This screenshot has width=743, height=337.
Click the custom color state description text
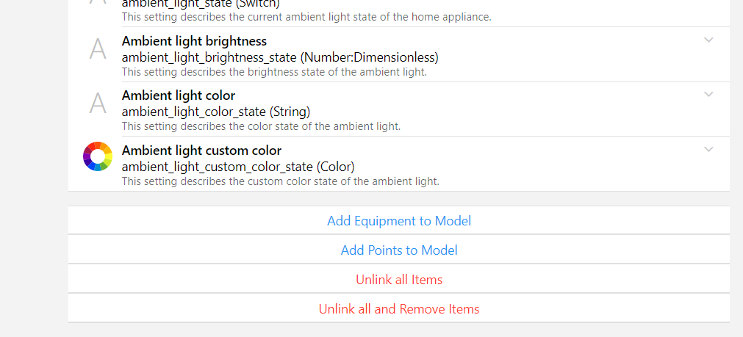280,181
